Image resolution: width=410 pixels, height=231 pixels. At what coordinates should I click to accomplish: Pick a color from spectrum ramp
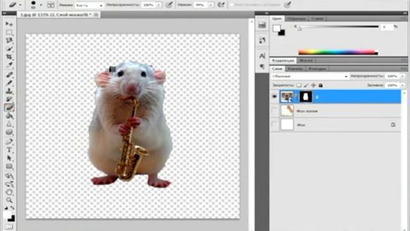[x=338, y=52]
